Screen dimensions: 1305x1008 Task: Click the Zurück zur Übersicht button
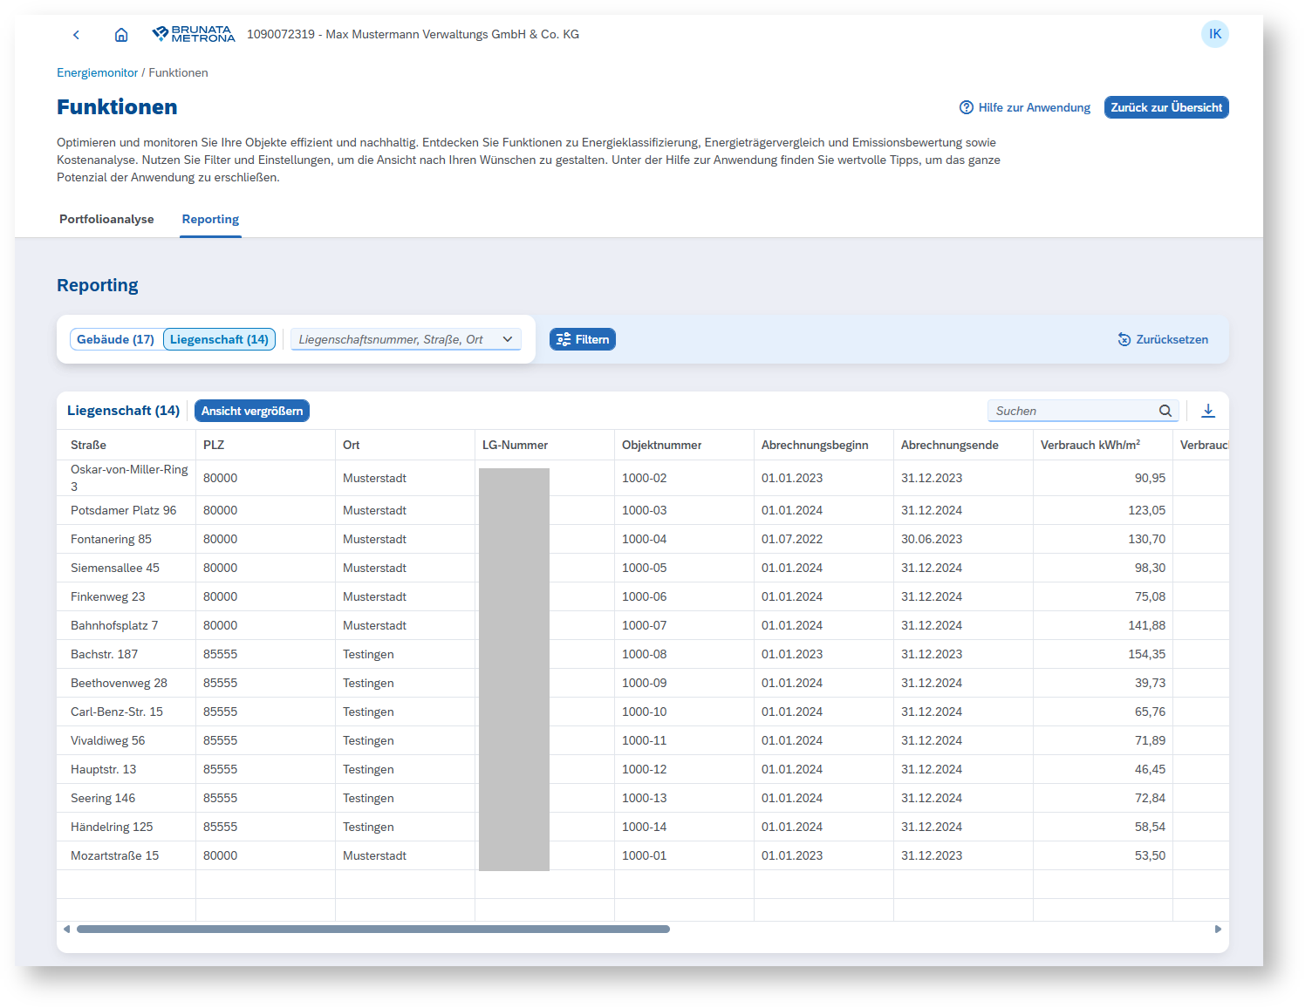tap(1166, 107)
